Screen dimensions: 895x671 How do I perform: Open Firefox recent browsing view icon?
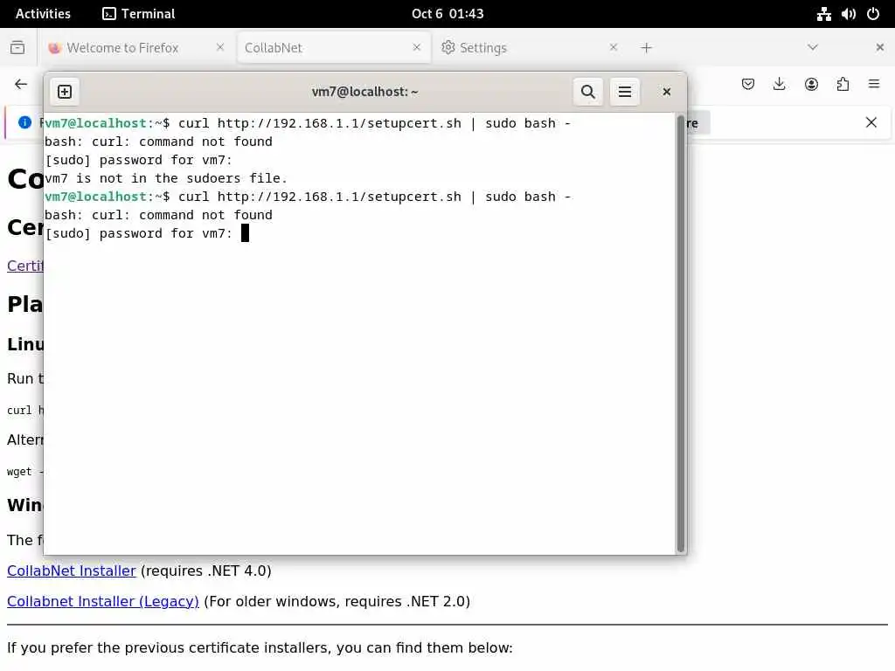tap(17, 47)
